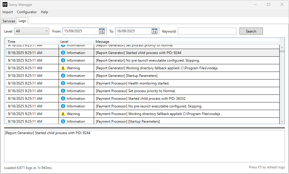The image size is (289, 174).
Task: Click inside the Keyword search field
Action: pyautogui.click(x=207, y=31)
